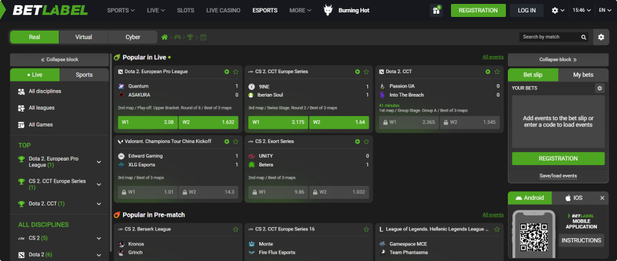Favorite CS 2 Berserk League match
This screenshot has width=617, height=261.
click(x=236, y=229)
